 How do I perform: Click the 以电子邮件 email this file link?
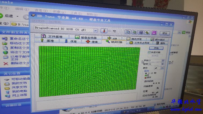[20, 58]
